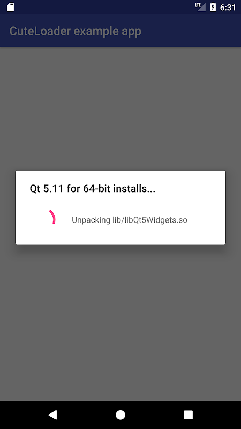Tap the LTE network indicator label
This screenshot has height=429, width=241.
(198, 5)
